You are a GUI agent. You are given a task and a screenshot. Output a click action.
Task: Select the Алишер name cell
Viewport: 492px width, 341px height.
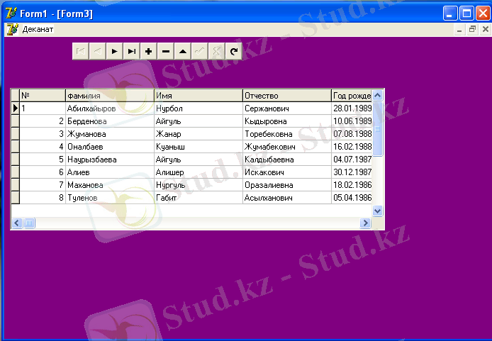[x=198, y=172]
